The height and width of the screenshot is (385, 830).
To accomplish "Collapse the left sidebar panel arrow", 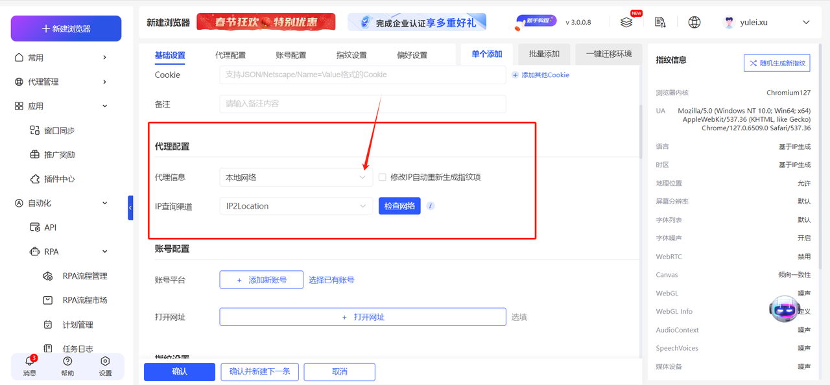I will pyautogui.click(x=131, y=208).
